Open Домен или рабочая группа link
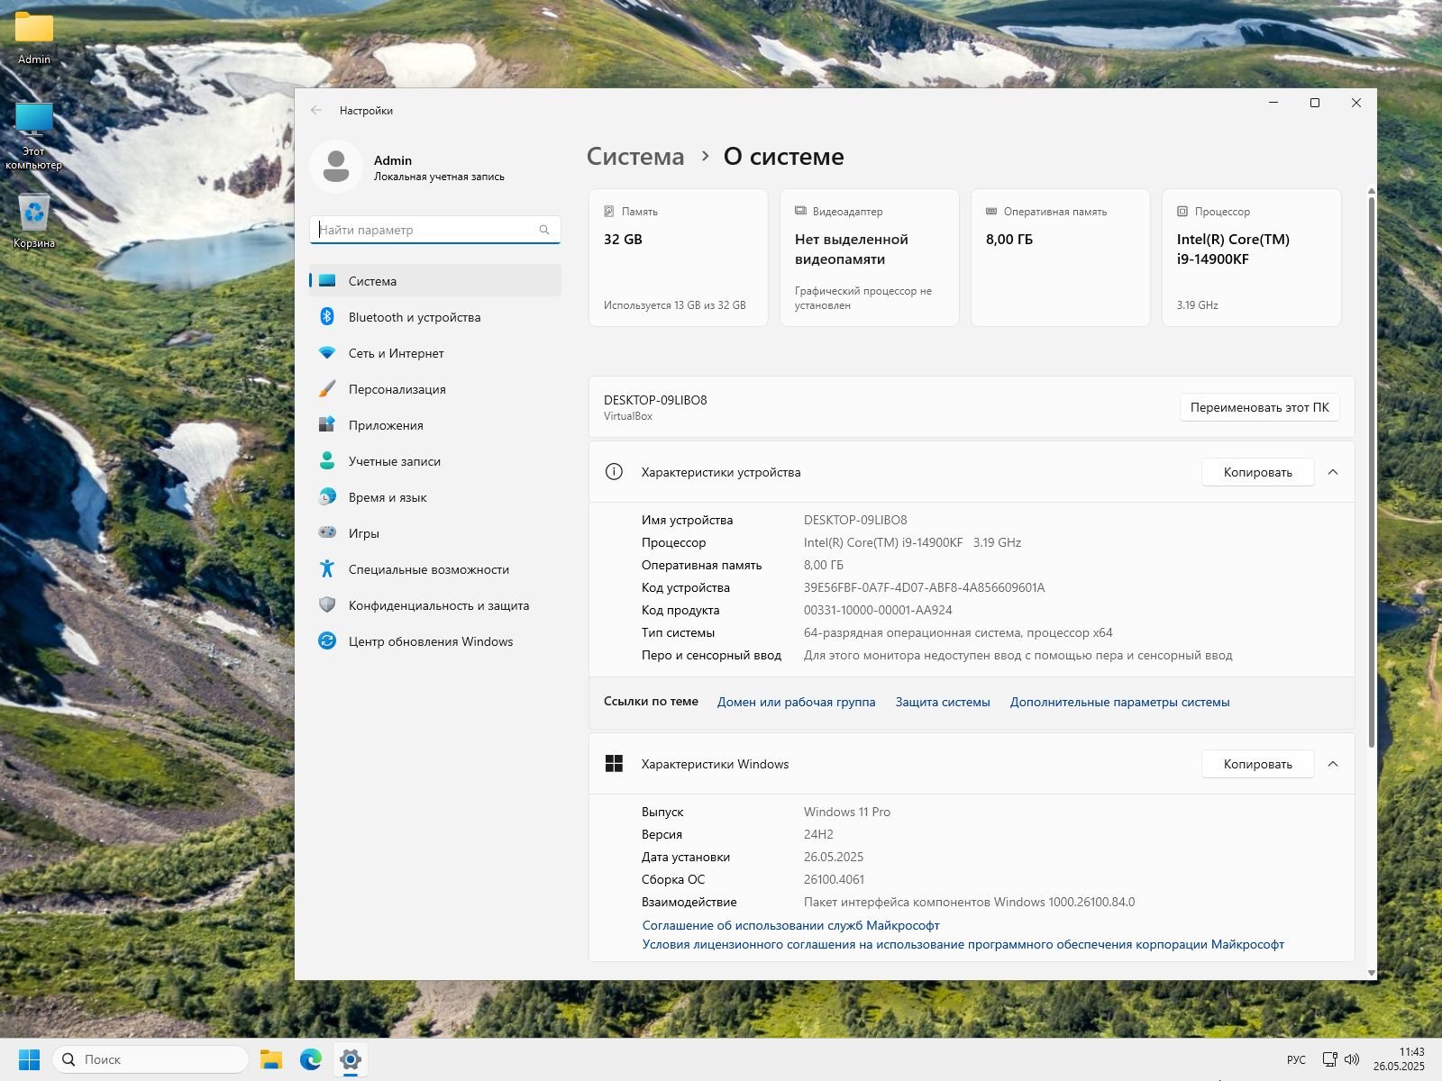This screenshot has width=1442, height=1081. coord(796,702)
